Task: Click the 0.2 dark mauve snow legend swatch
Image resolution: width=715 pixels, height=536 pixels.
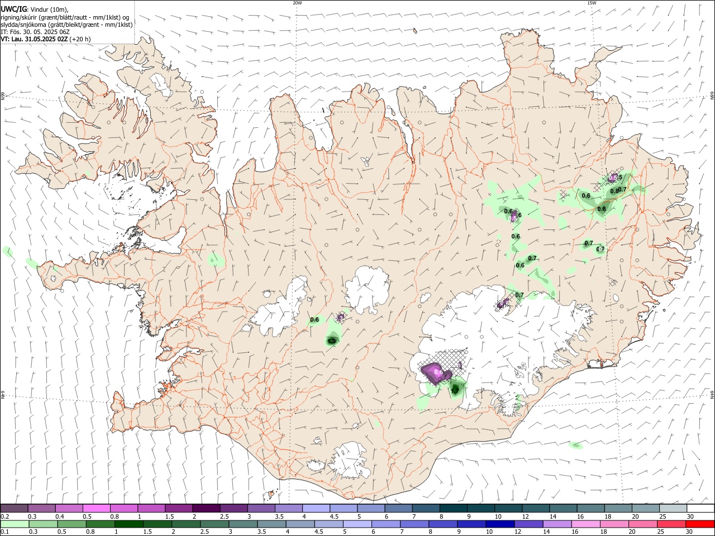Action: coord(14,509)
